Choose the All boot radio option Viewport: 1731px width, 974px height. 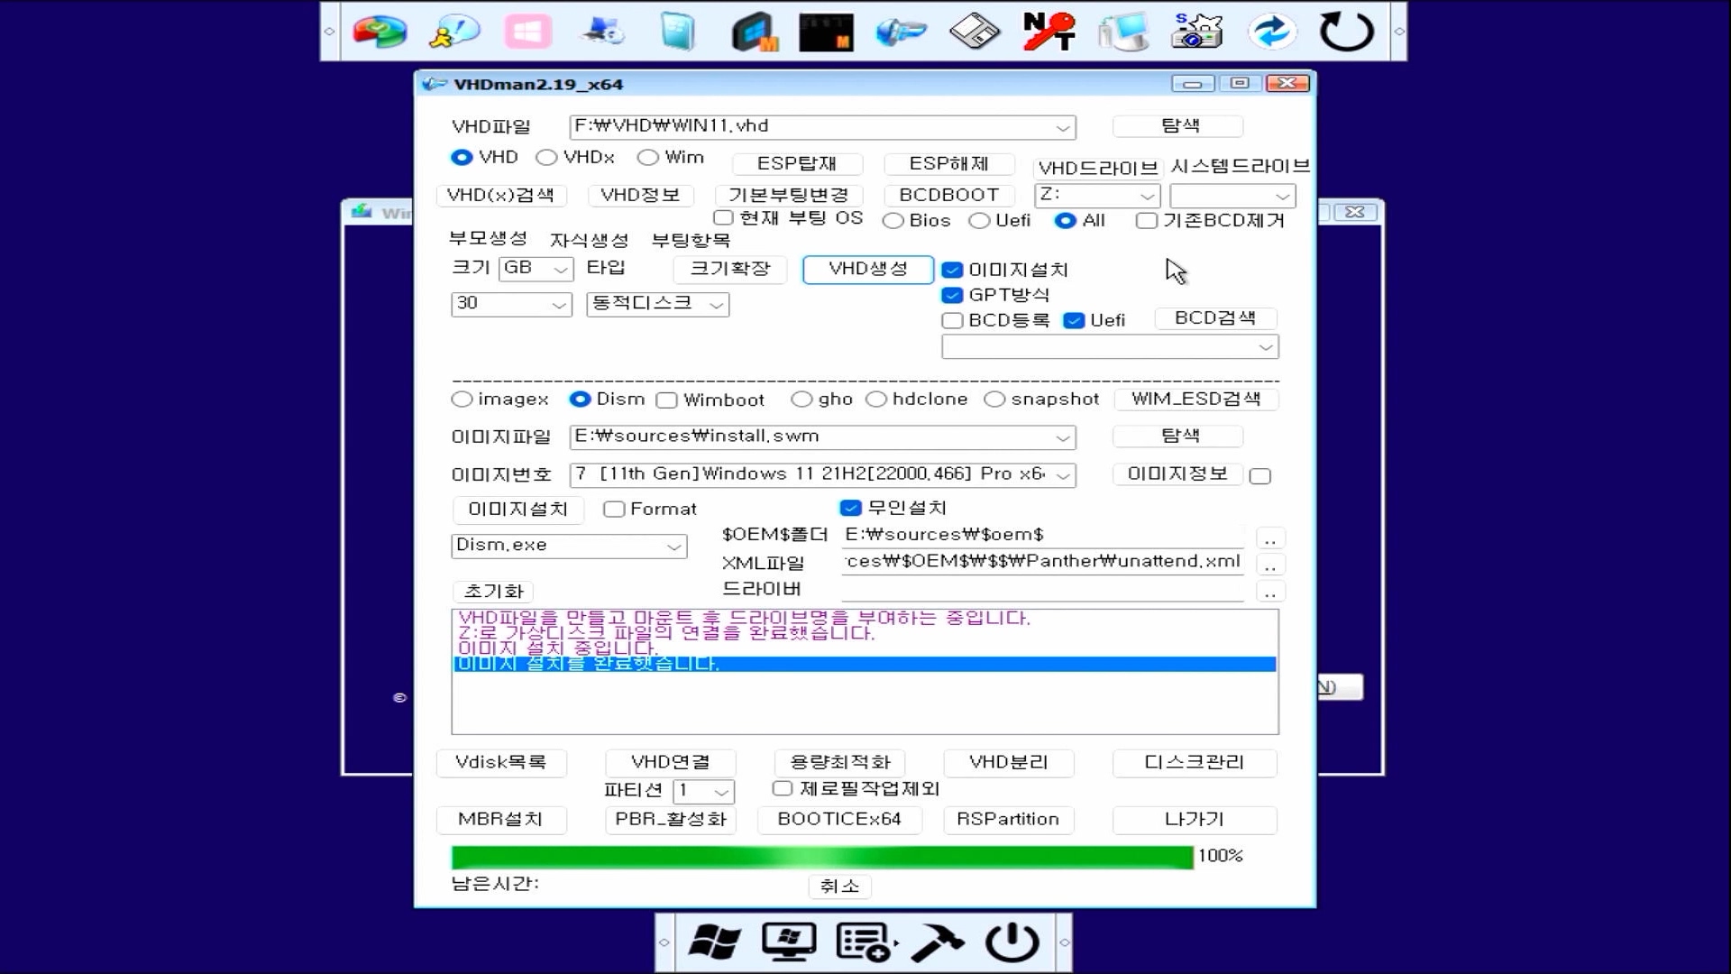1066,221
